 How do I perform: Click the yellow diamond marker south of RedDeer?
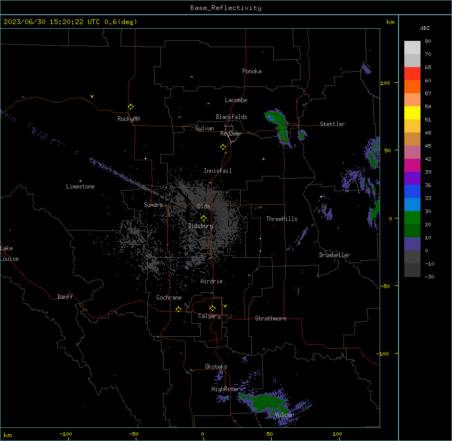(x=223, y=147)
